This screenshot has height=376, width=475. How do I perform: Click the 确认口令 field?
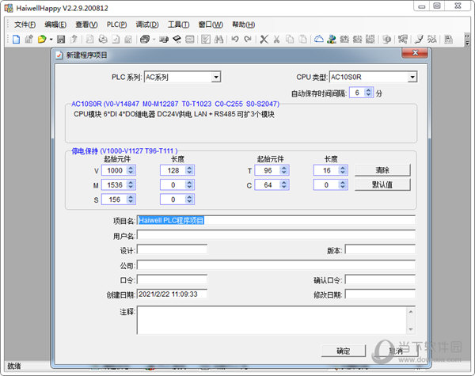[380, 279]
